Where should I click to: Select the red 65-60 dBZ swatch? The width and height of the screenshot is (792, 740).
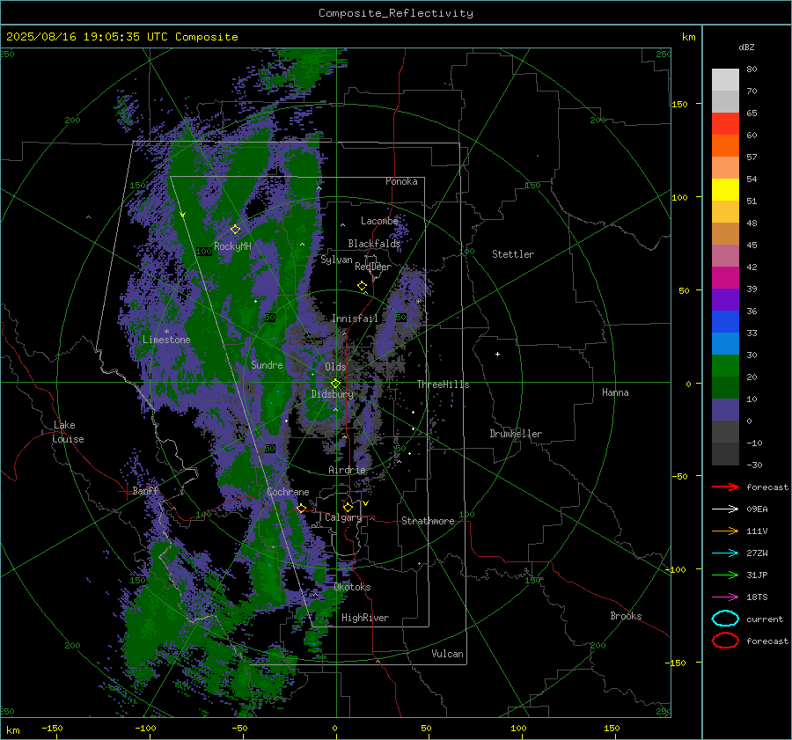[725, 124]
